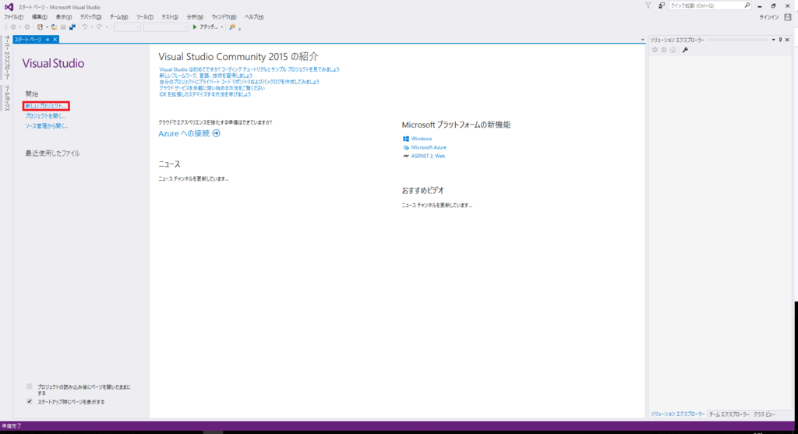Screen dimensions: 798x434
Task: Click the Save toolbar icon
Action: click(x=63, y=27)
